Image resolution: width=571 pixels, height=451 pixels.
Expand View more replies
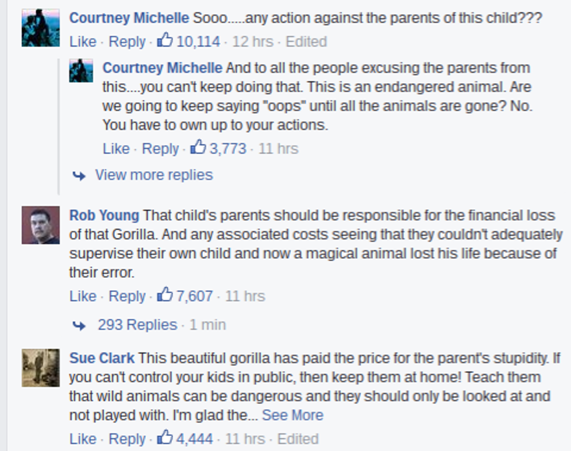pos(154,175)
